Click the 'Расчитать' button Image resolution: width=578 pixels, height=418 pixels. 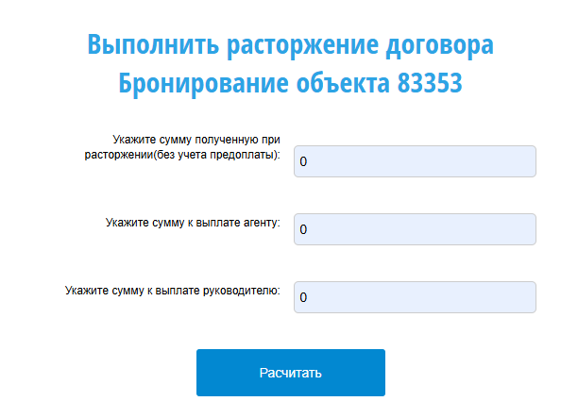pos(290,373)
